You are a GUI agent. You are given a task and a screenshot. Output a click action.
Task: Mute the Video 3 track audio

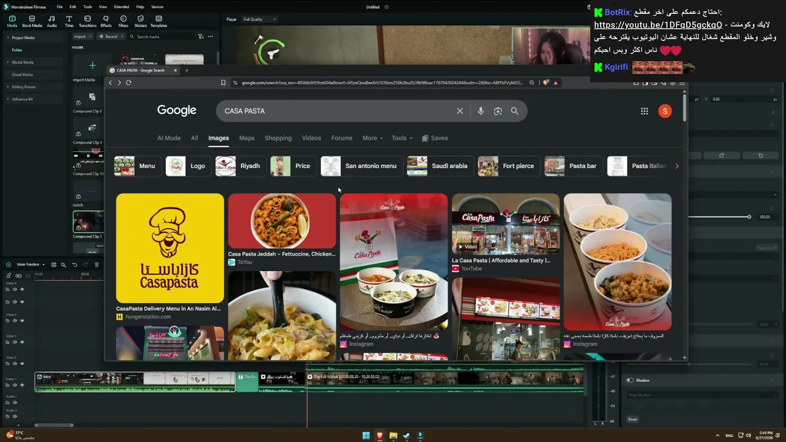pos(15,342)
